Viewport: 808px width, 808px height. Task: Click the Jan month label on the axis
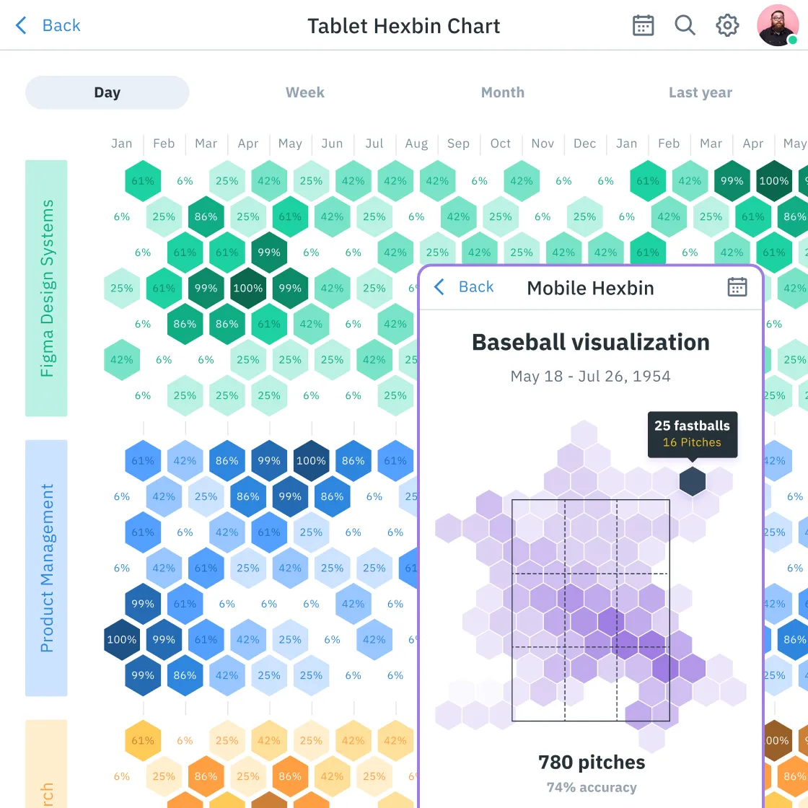coord(121,144)
